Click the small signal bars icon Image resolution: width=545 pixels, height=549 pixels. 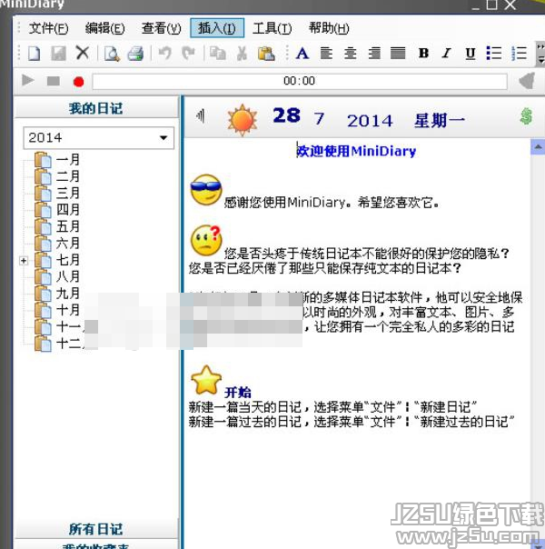[201, 116]
